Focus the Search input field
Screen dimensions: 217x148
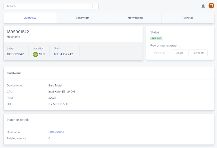pyautogui.click(x=51, y=6)
